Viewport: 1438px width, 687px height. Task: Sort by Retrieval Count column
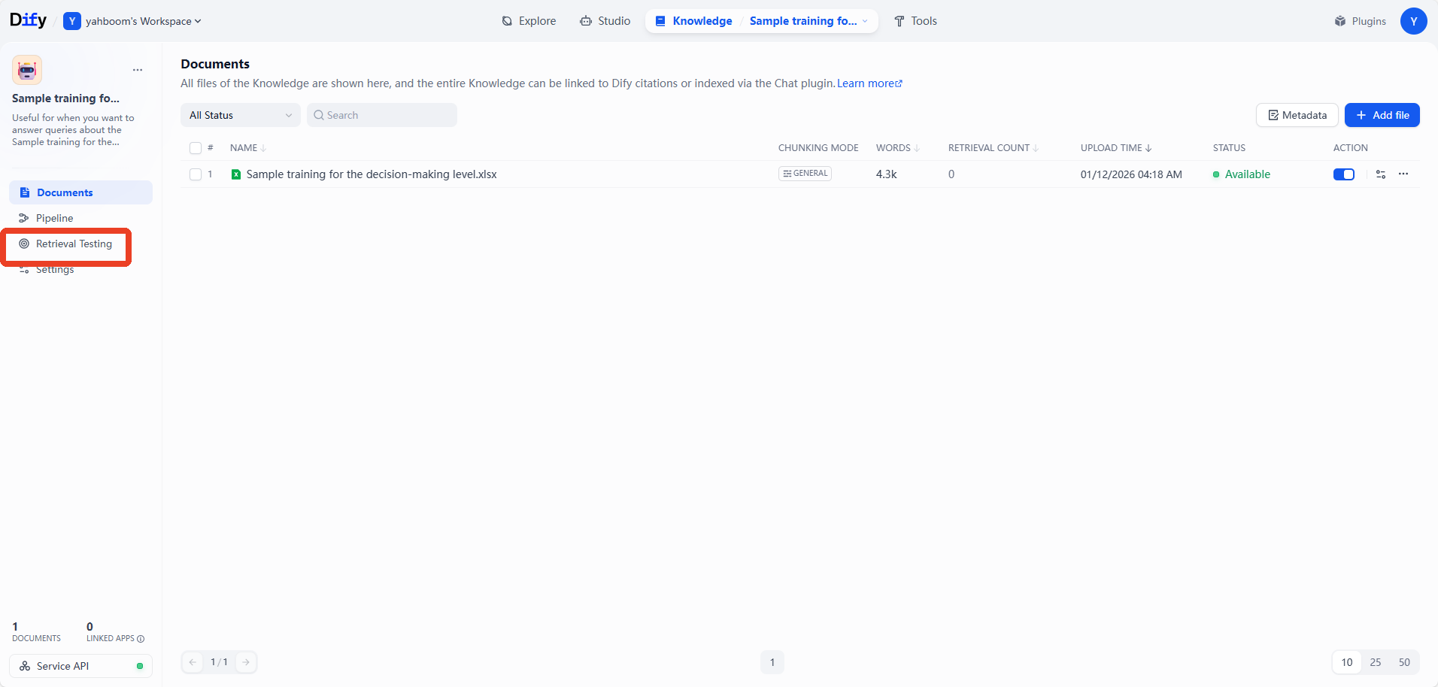click(994, 148)
